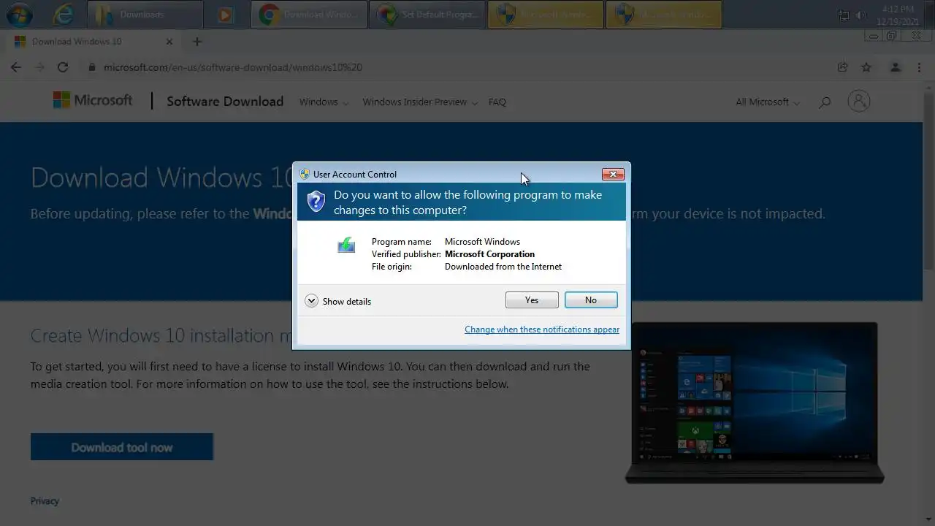This screenshot has height=526, width=935.
Task: Open Change when these notifications appear link
Action: tap(542, 329)
